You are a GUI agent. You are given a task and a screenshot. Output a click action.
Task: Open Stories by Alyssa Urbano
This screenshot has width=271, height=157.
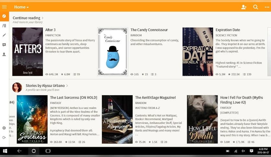click(45, 86)
